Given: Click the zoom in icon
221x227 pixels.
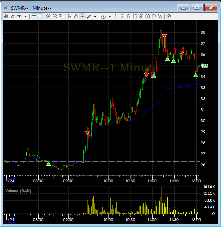Looking at the screenshot, I should (x=48, y=16).
